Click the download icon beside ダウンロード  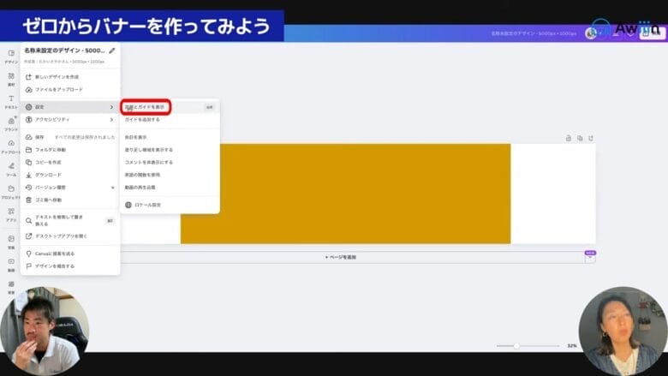tap(28, 175)
